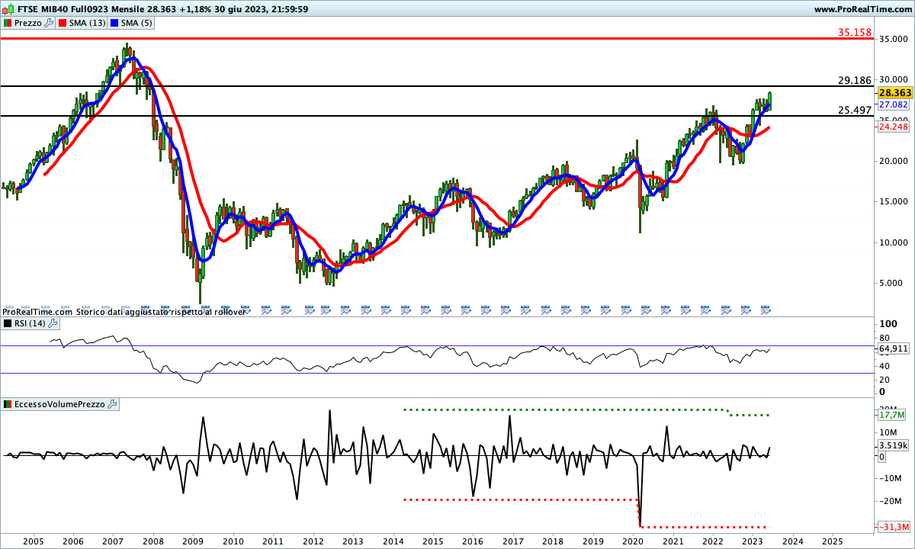Click the 2009 label on time axis
The width and height of the screenshot is (915, 549).
(193, 541)
